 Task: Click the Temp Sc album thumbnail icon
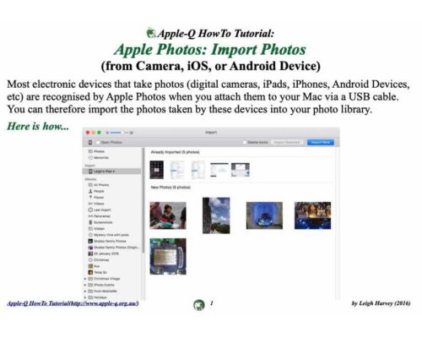coord(90,272)
